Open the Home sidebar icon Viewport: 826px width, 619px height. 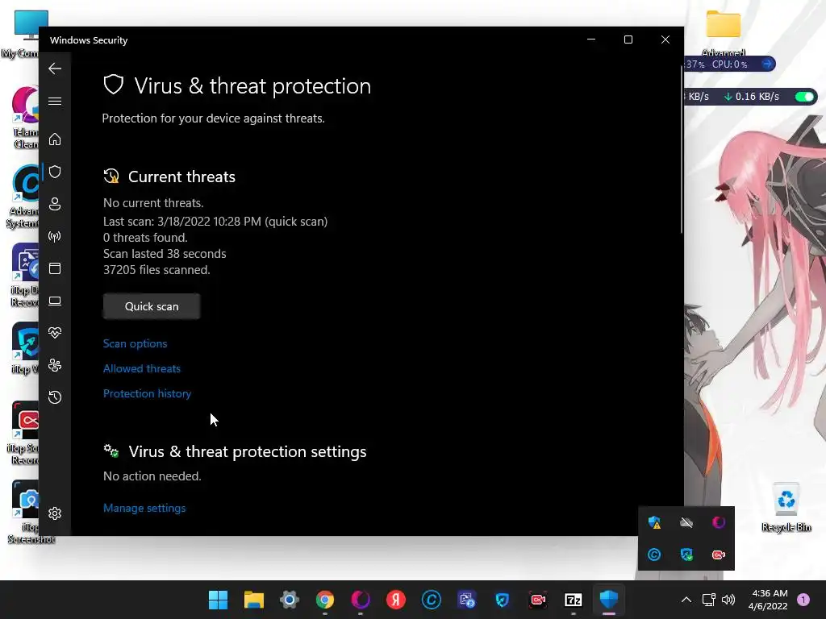click(x=55, y=139)
